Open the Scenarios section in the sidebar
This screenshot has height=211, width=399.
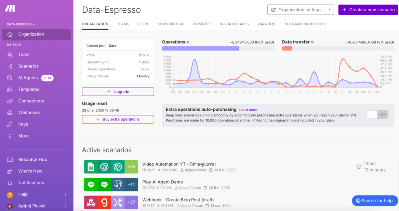[28, 66]
